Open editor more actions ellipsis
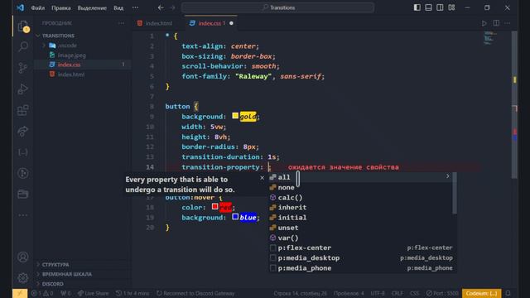Screen dimensions: 530x298 (x=508, y=23)
